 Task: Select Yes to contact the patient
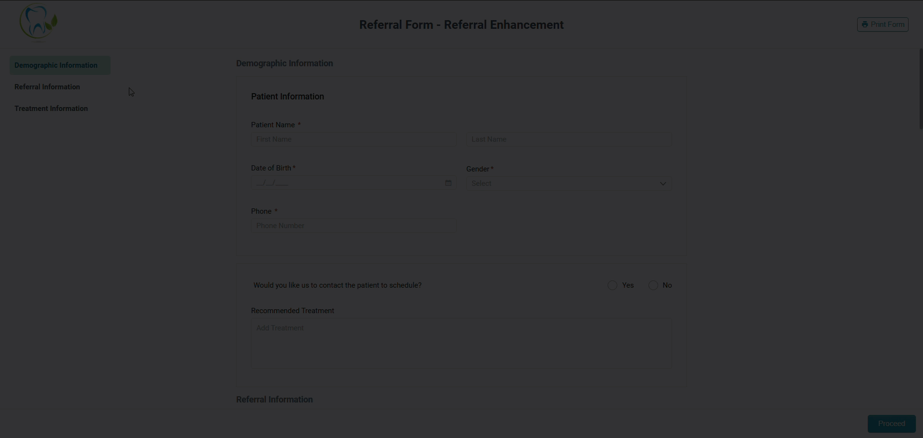click(x=612, y=285)
